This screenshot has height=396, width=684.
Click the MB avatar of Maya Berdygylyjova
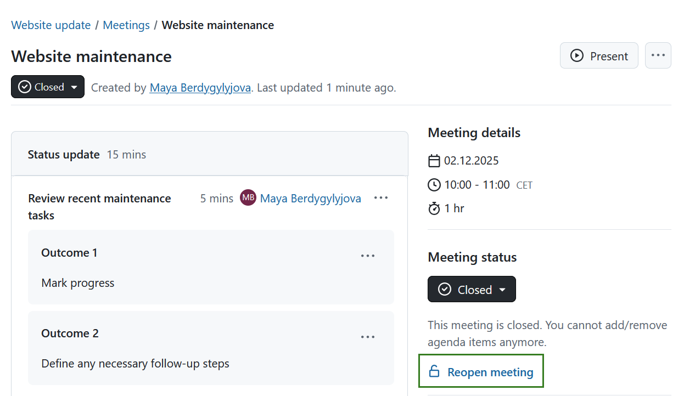click(x=248, y=197)
